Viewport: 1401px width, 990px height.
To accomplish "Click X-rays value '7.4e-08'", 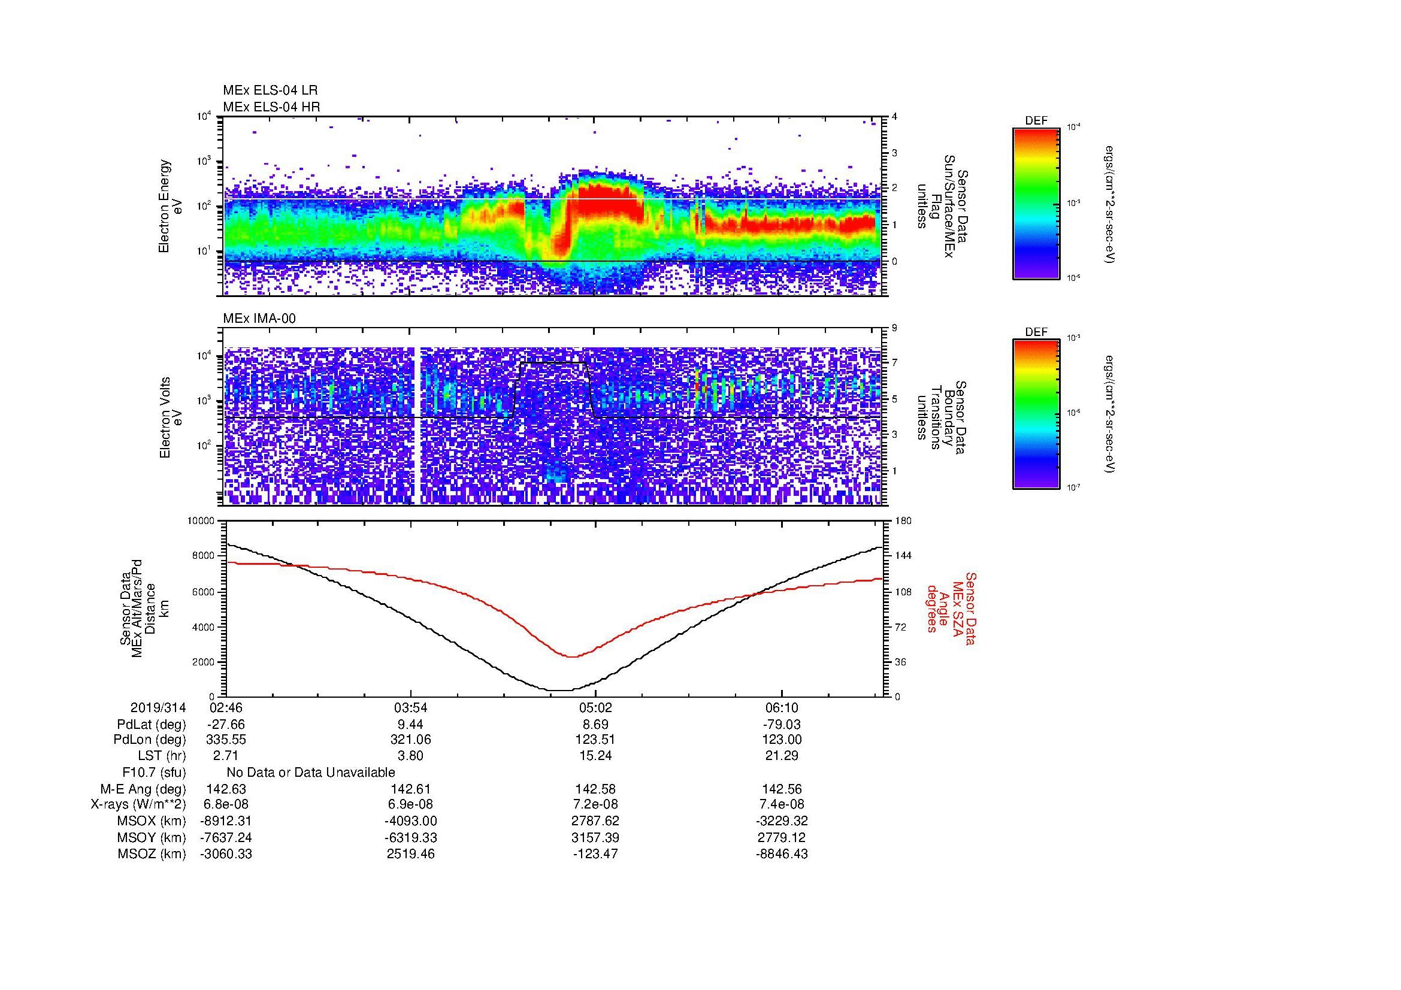I will point(782,804).
